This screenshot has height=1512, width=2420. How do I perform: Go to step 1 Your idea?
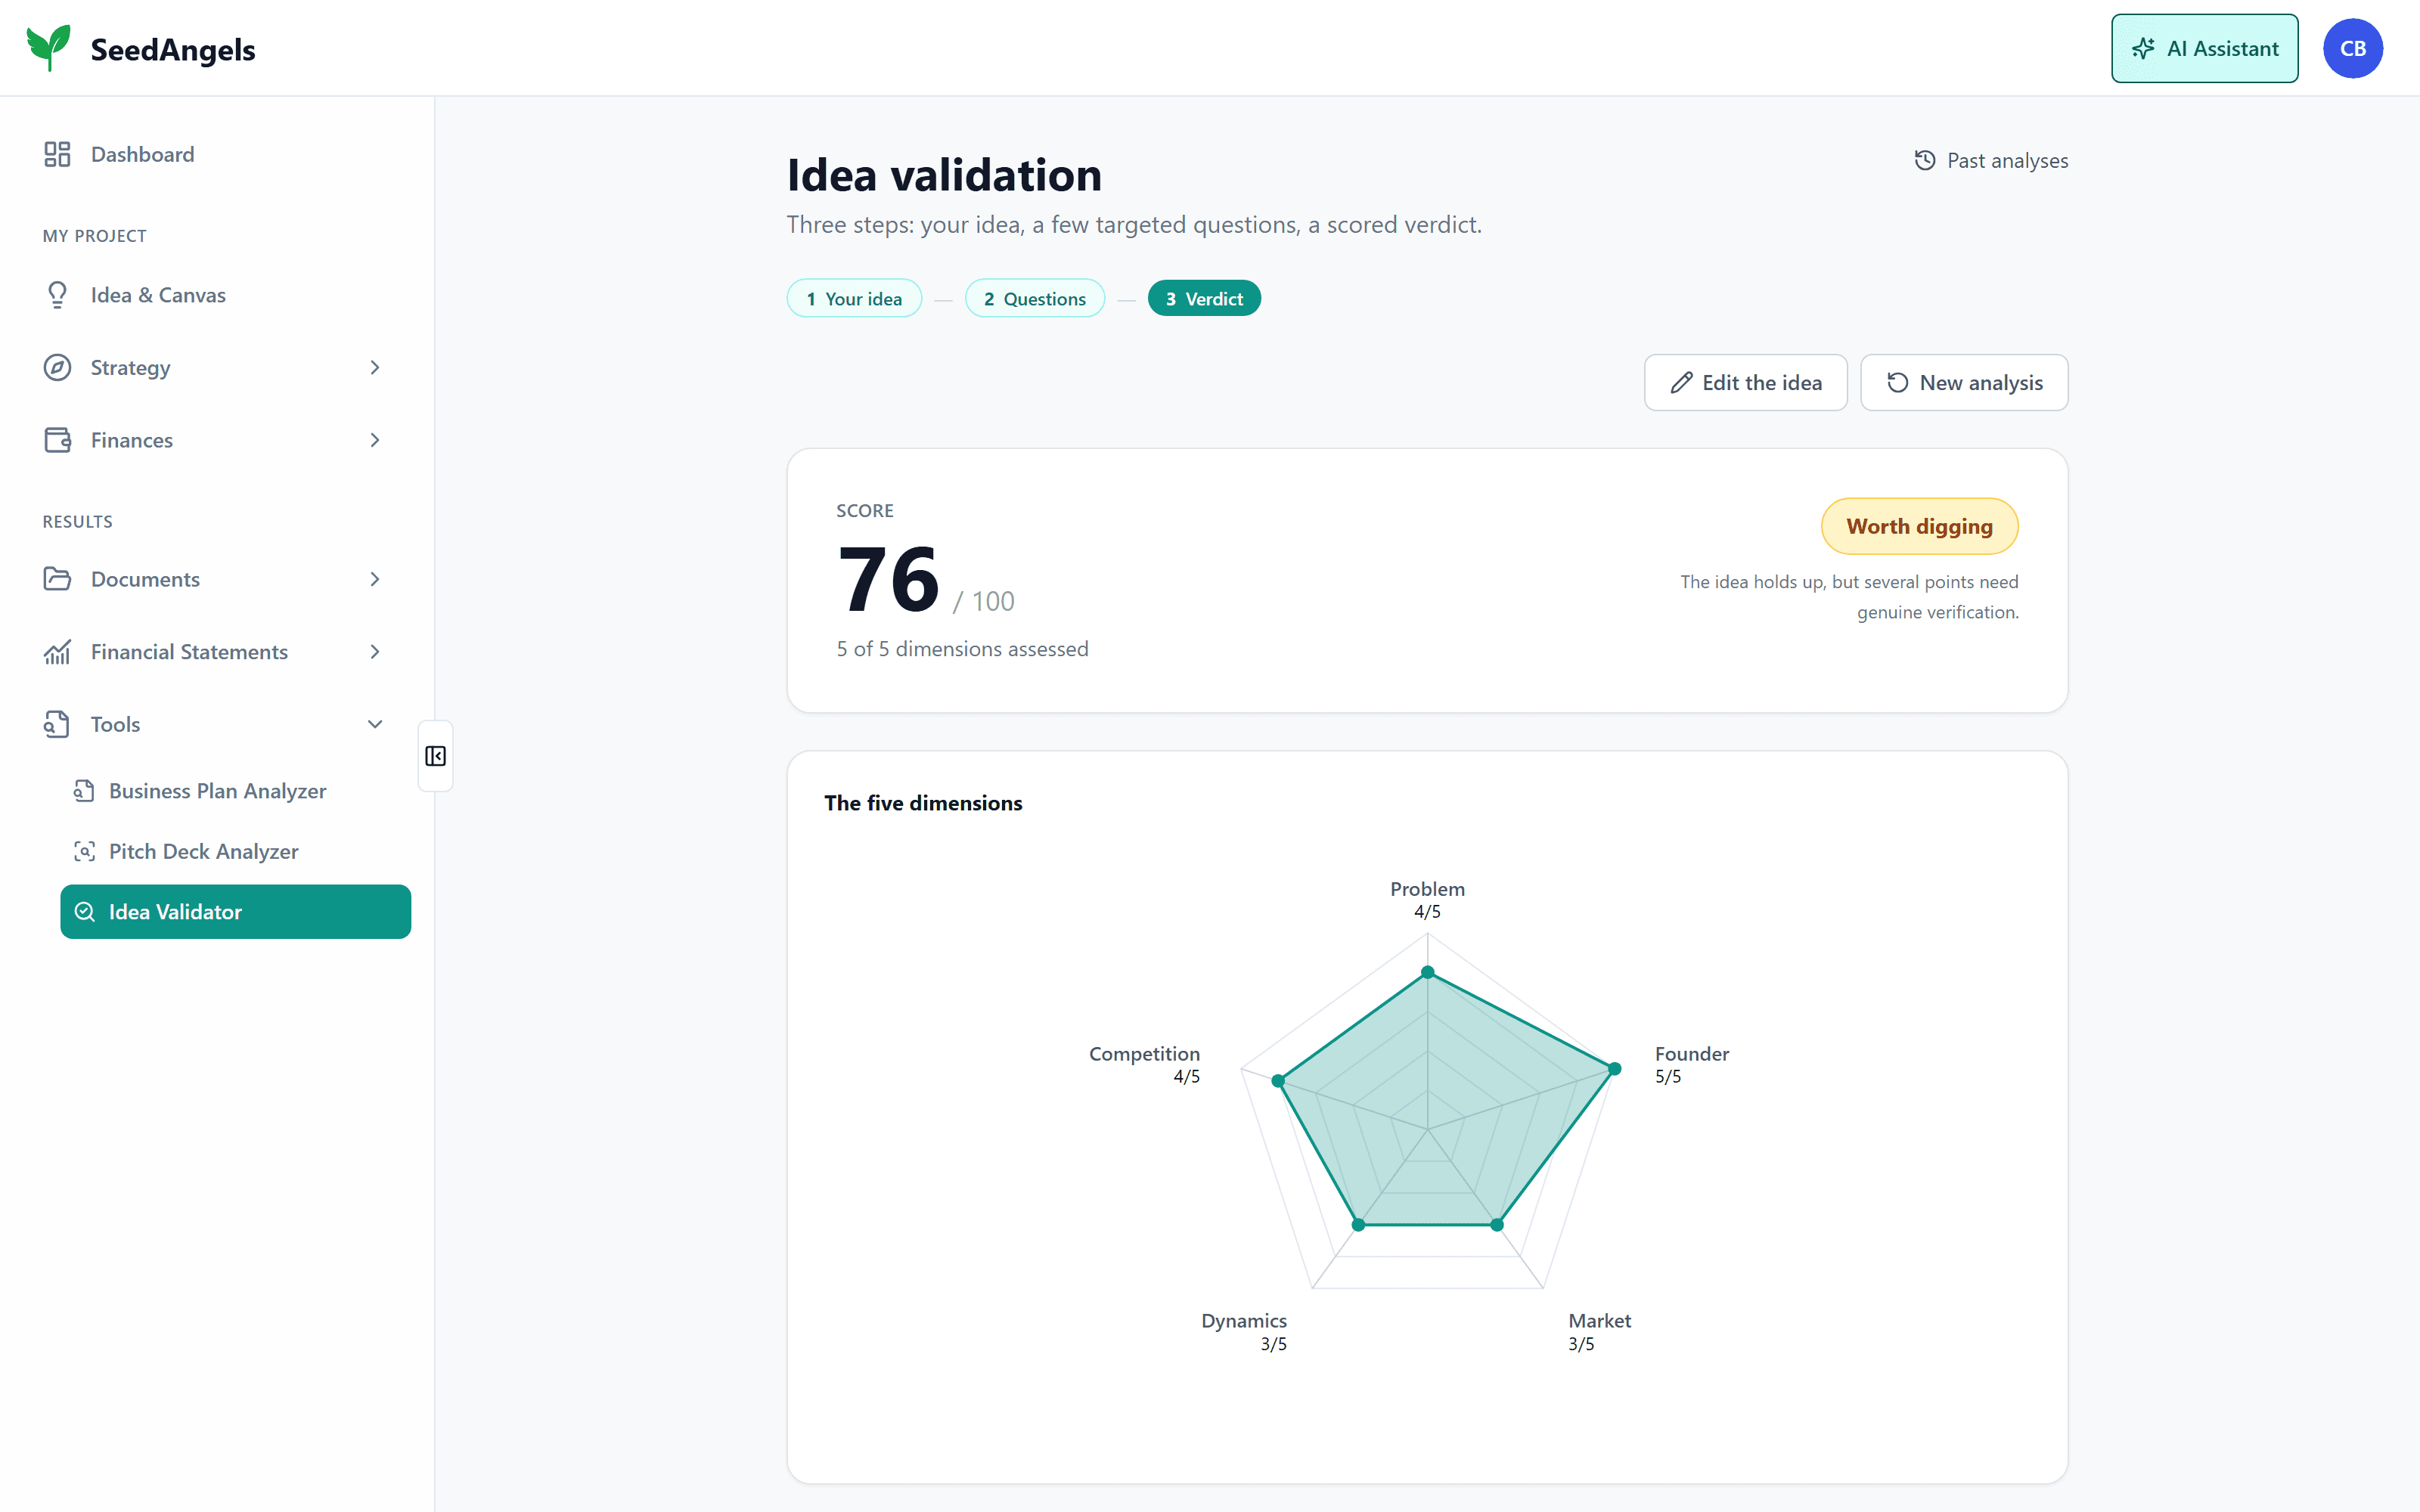[854, 298]
